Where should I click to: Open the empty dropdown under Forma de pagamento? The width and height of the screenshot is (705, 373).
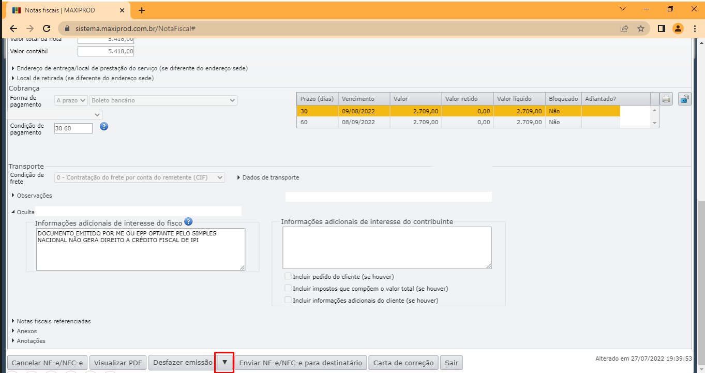55,114
